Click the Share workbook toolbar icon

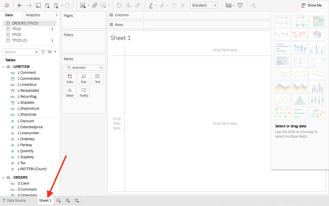point(253,5)
